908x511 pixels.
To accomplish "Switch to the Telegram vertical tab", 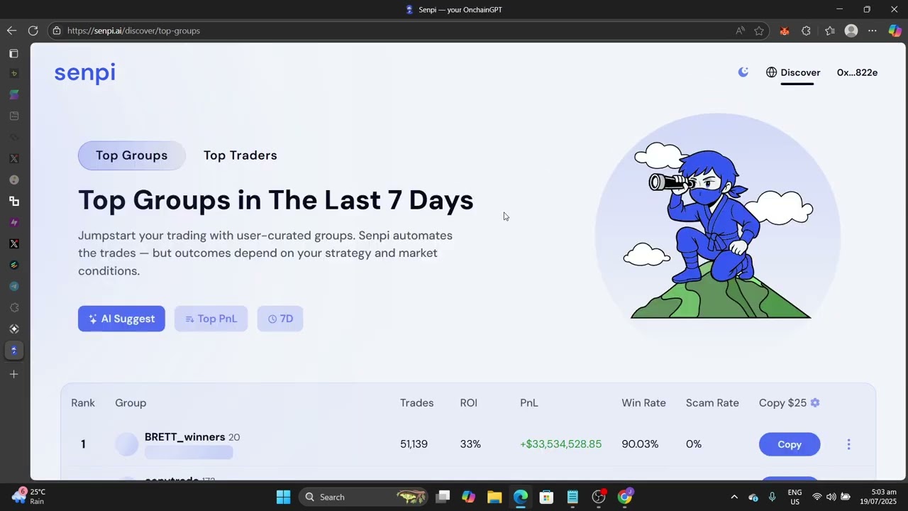I will (13, 286).
